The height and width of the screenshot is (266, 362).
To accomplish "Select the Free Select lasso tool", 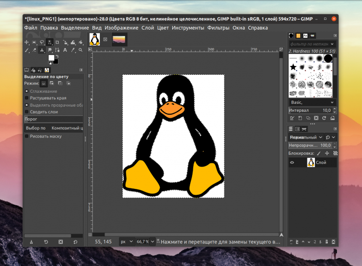I will pos(42,42).
